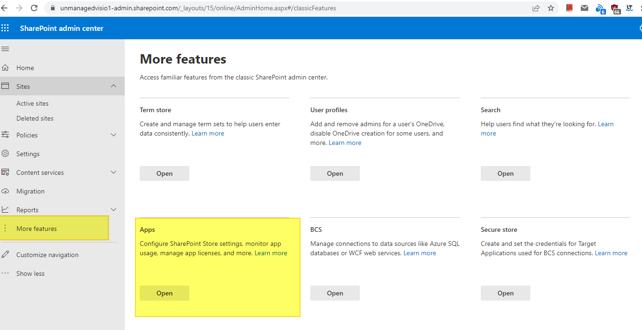642x330 pixels.
Task: Click the Secure store card title
Action: tap(499, 230)
